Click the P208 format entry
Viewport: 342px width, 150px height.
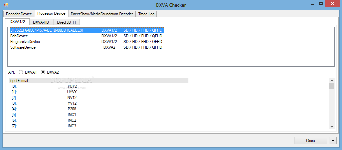click(72, 109)
